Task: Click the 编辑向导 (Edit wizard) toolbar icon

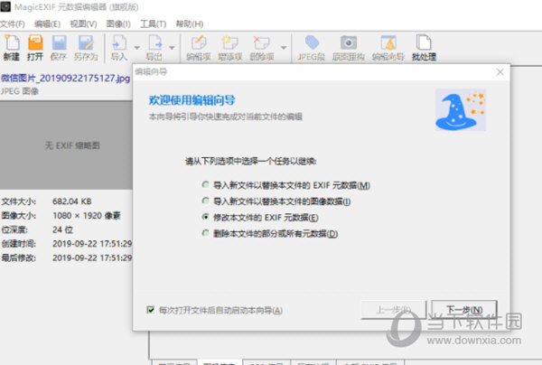Action: pos(388,42)
